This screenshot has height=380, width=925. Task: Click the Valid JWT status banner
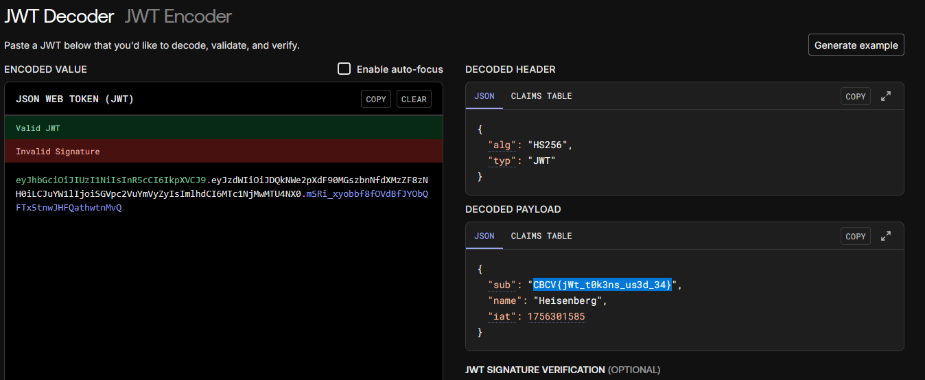[x=224, y=128]
